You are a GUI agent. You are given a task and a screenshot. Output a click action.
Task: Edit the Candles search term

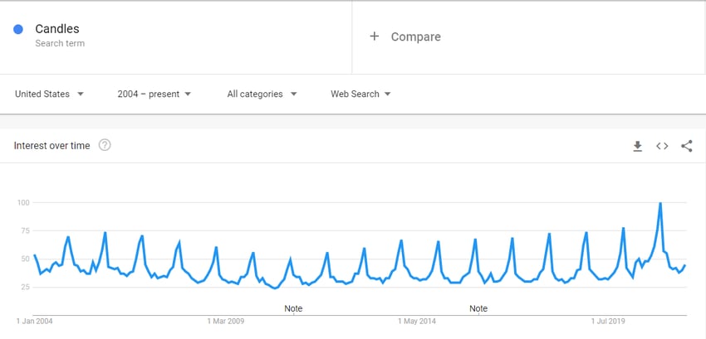(57, 29)
